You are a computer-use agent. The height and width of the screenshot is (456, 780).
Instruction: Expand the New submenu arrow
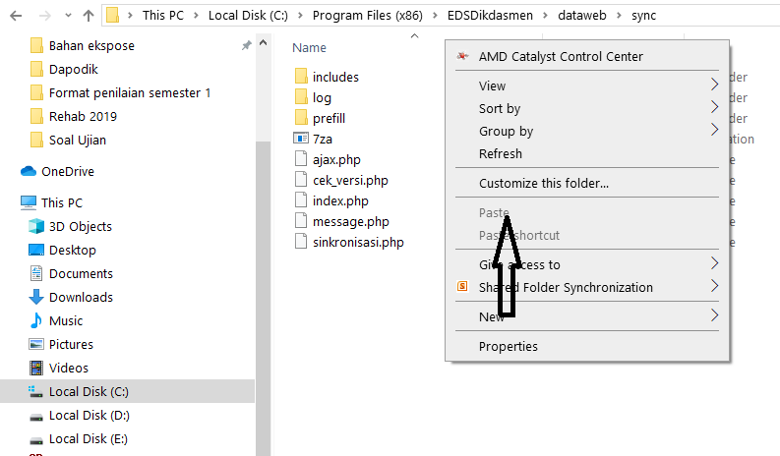[714, 316]
